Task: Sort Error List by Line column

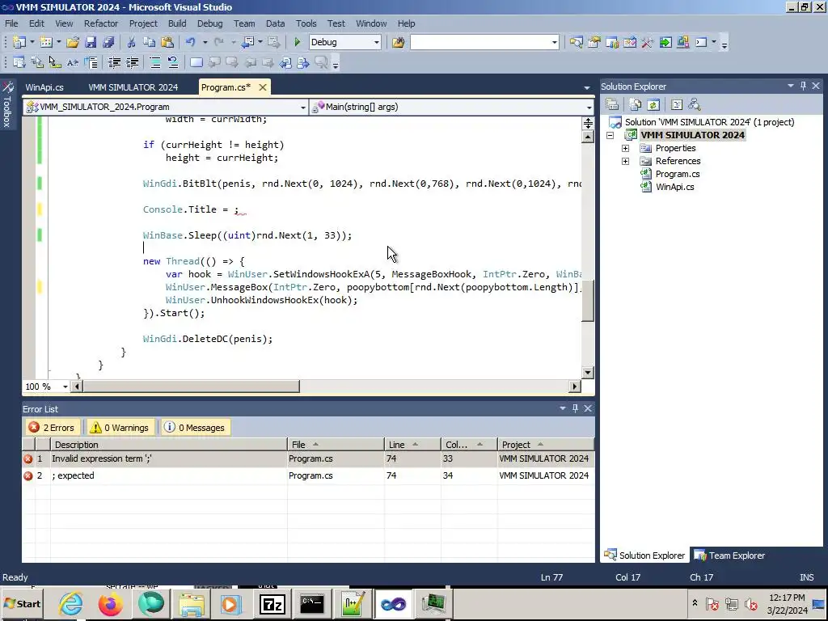Action: (412, 445)
